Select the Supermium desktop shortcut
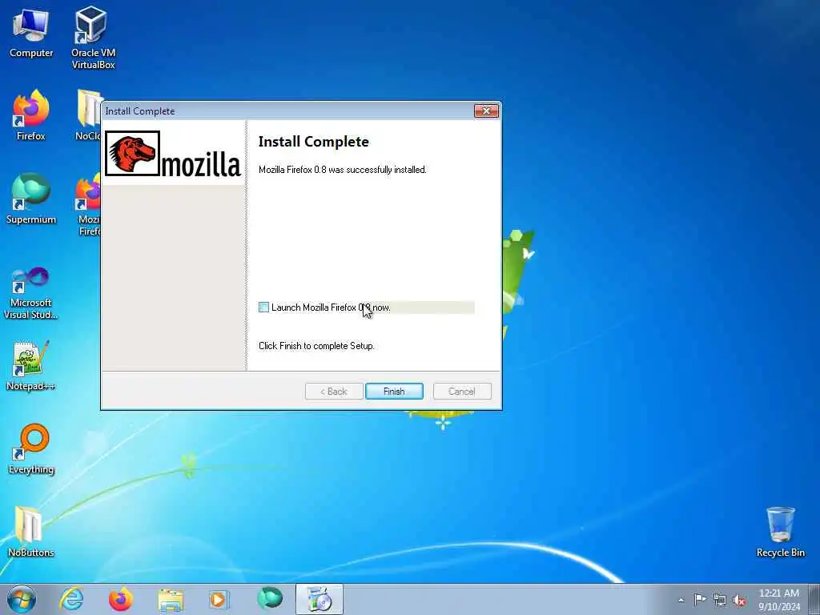820x615 pixels. pos(31,199)
